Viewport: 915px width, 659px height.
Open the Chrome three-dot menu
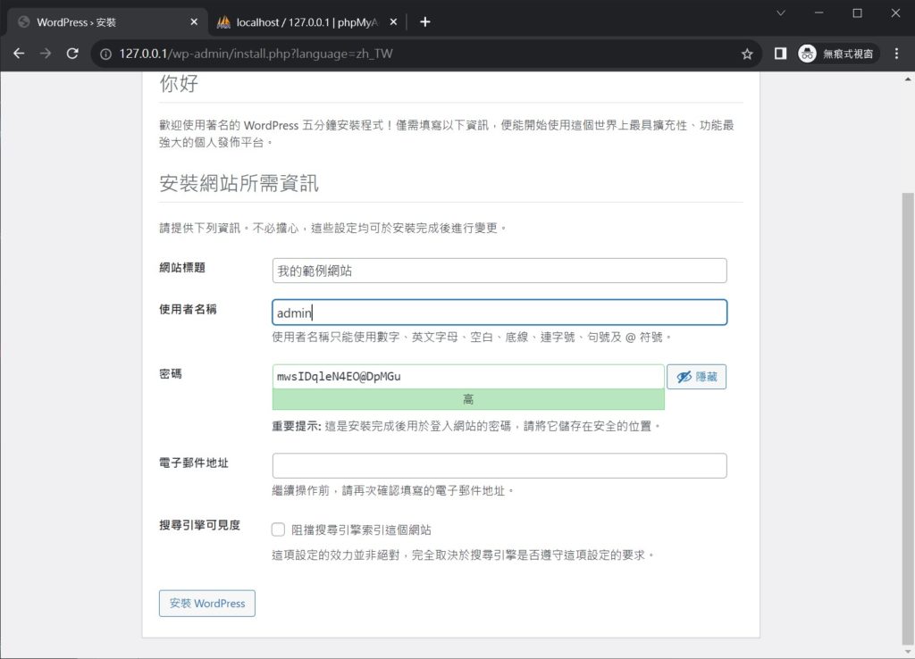click(x=896, y=54)
